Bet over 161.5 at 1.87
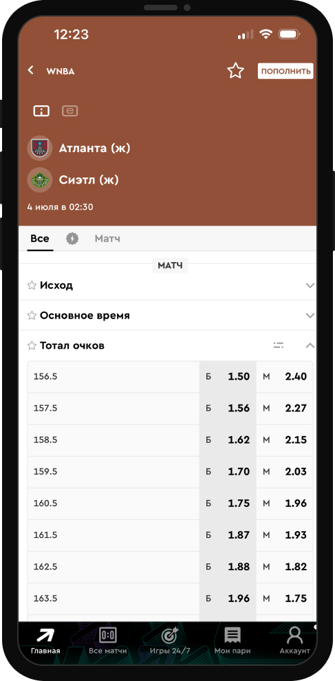Image resolution: width=335 pixels, height=681 pixels. tap(228, 535)
